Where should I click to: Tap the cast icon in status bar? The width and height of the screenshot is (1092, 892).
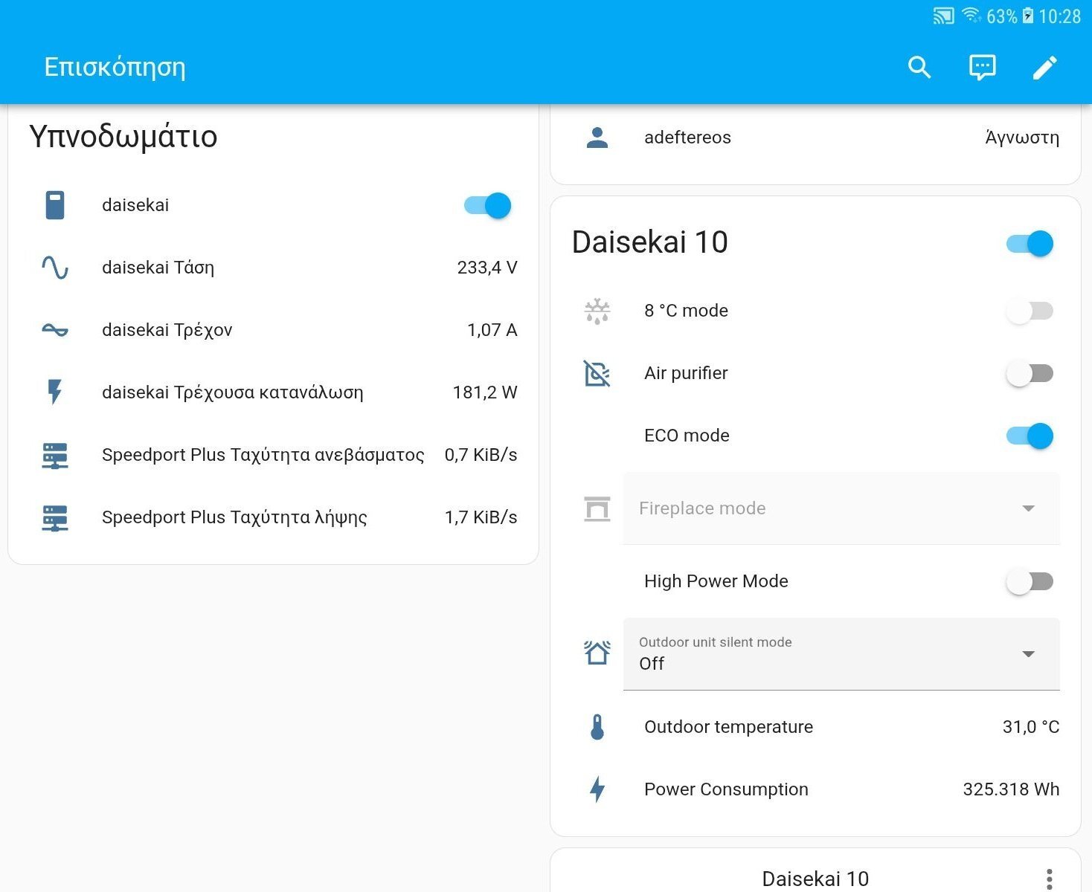tap(944, 16)
